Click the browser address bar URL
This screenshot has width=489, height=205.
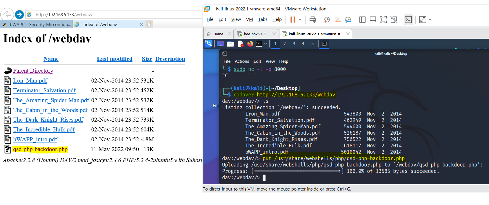(64, 14)
